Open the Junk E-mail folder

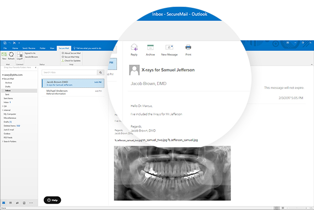(x=9, y=130)
